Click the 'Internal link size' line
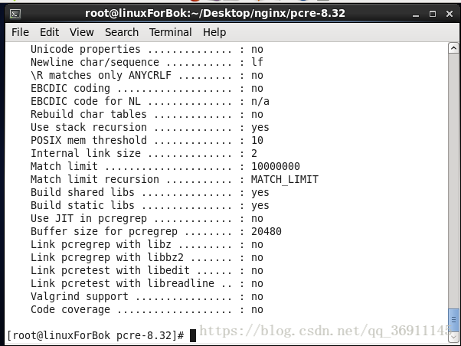Viewport: 461px width, 346px height. [x=144, y=153]
